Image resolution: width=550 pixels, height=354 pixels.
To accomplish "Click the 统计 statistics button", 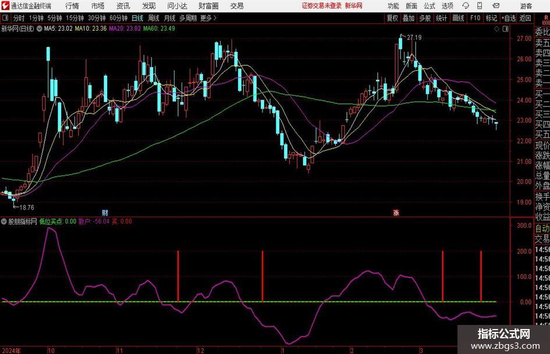I will [441, 18].
